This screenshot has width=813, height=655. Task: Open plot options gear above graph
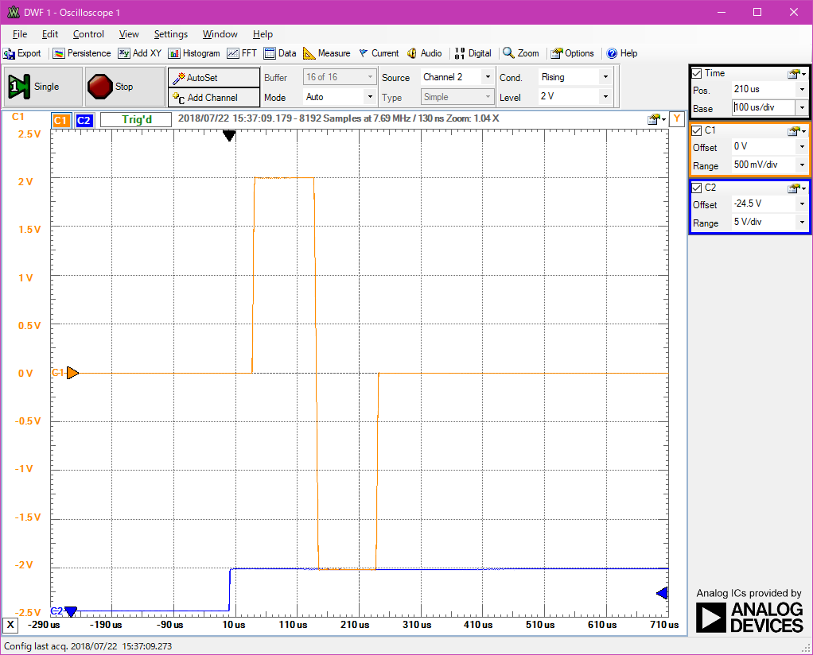pos(656,120)
